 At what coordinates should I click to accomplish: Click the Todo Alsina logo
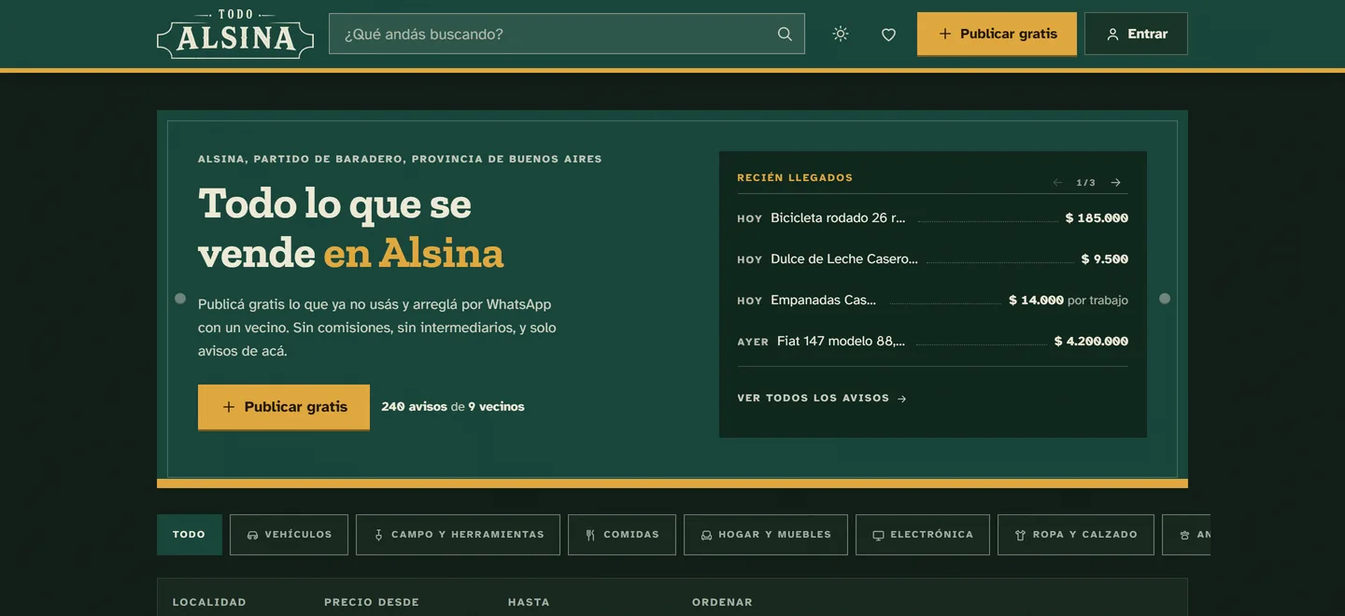coord(235,35)
